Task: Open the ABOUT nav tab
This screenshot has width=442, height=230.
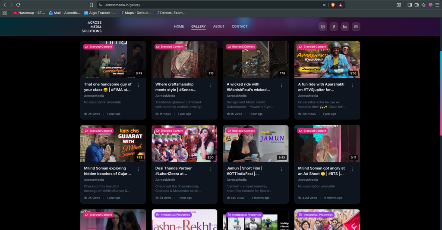Action: pos(219,26)
